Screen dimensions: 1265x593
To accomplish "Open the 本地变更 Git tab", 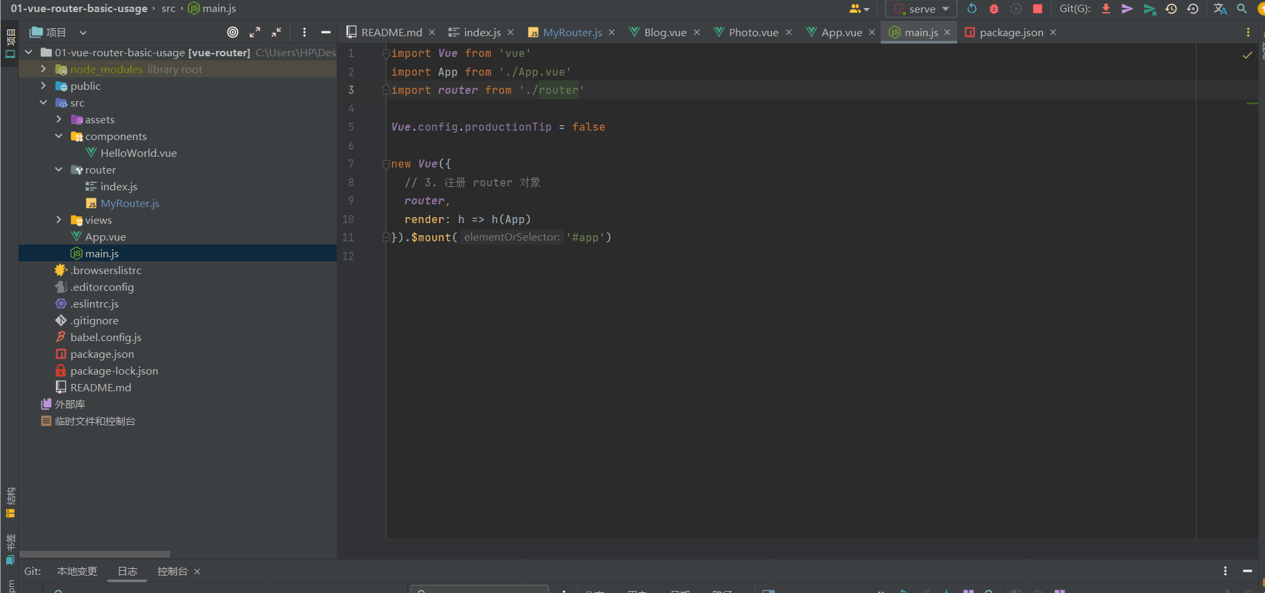I will click(x=77, y=571).
